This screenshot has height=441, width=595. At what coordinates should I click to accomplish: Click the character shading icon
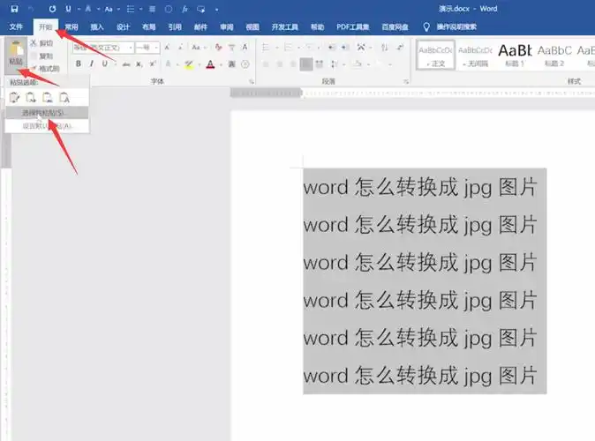pos(231,64)
